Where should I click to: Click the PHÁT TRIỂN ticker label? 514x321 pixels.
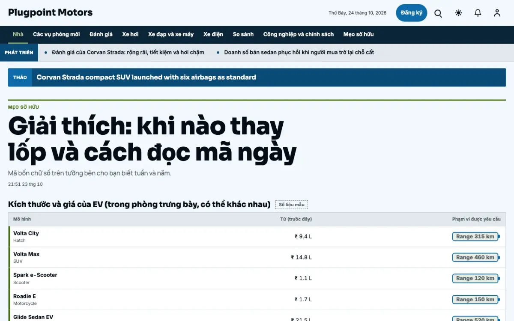[19, 53]
